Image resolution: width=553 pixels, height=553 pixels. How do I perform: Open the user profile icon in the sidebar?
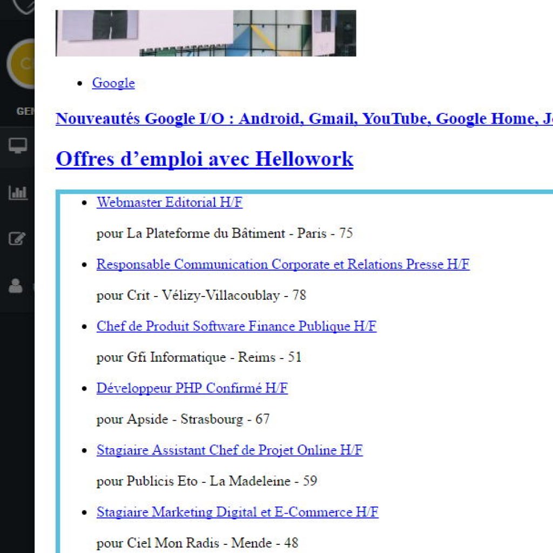16,286
